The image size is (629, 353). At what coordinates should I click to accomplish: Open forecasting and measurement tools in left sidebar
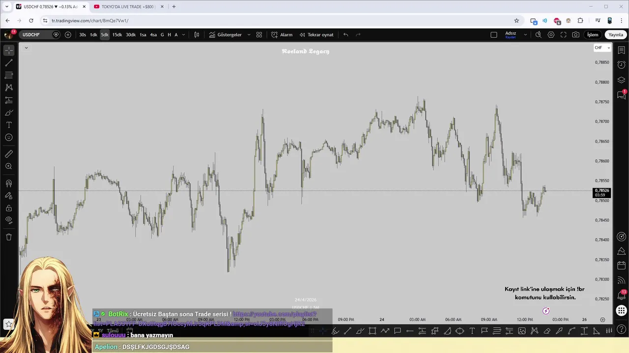[9, 100]
